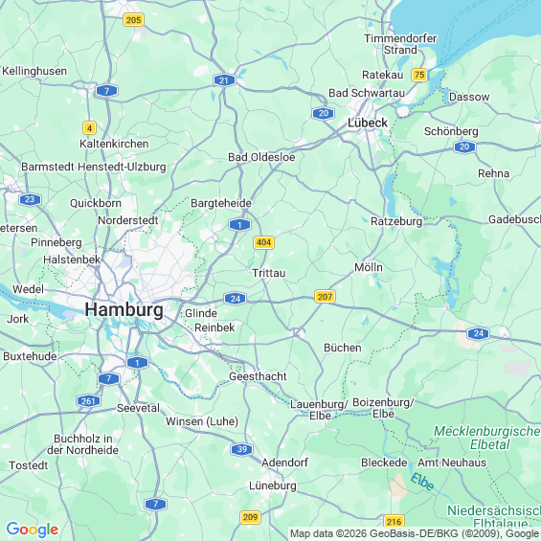The width and height of the screenshot is (541, 541).
Task: Click the yellow 75 road shield
Action: [419, 75]
